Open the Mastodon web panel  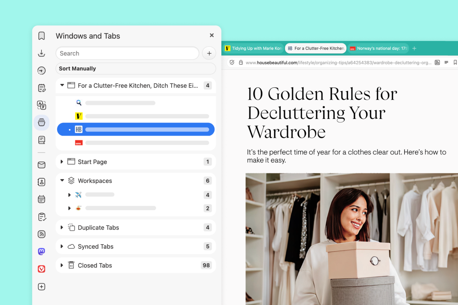(x=42, y=251)
